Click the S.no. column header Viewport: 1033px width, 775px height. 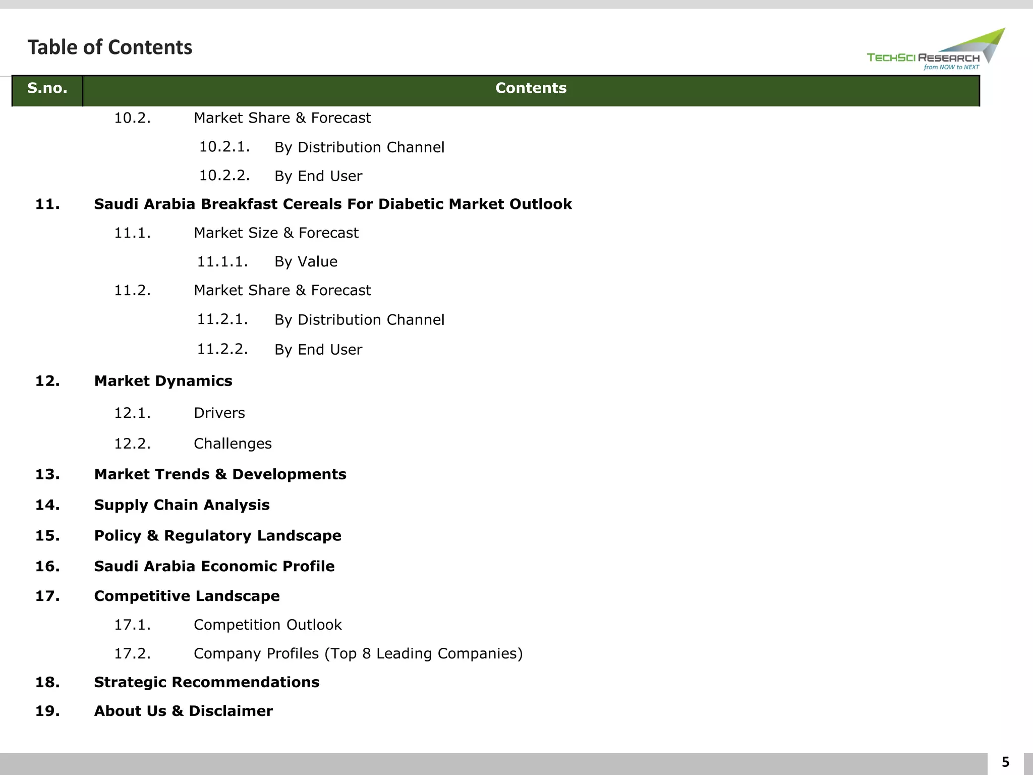[47, 88]
